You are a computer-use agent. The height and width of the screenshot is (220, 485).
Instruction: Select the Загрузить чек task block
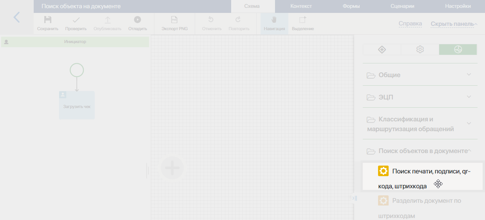(77, 105)
